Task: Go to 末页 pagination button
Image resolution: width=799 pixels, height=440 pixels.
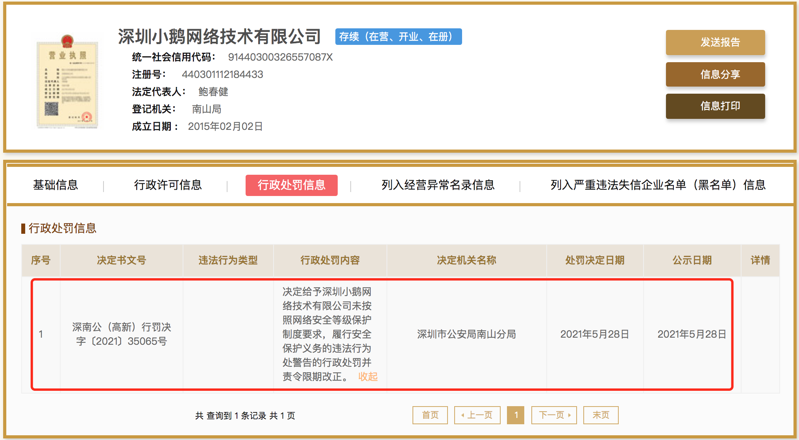Action: point(601,415)
